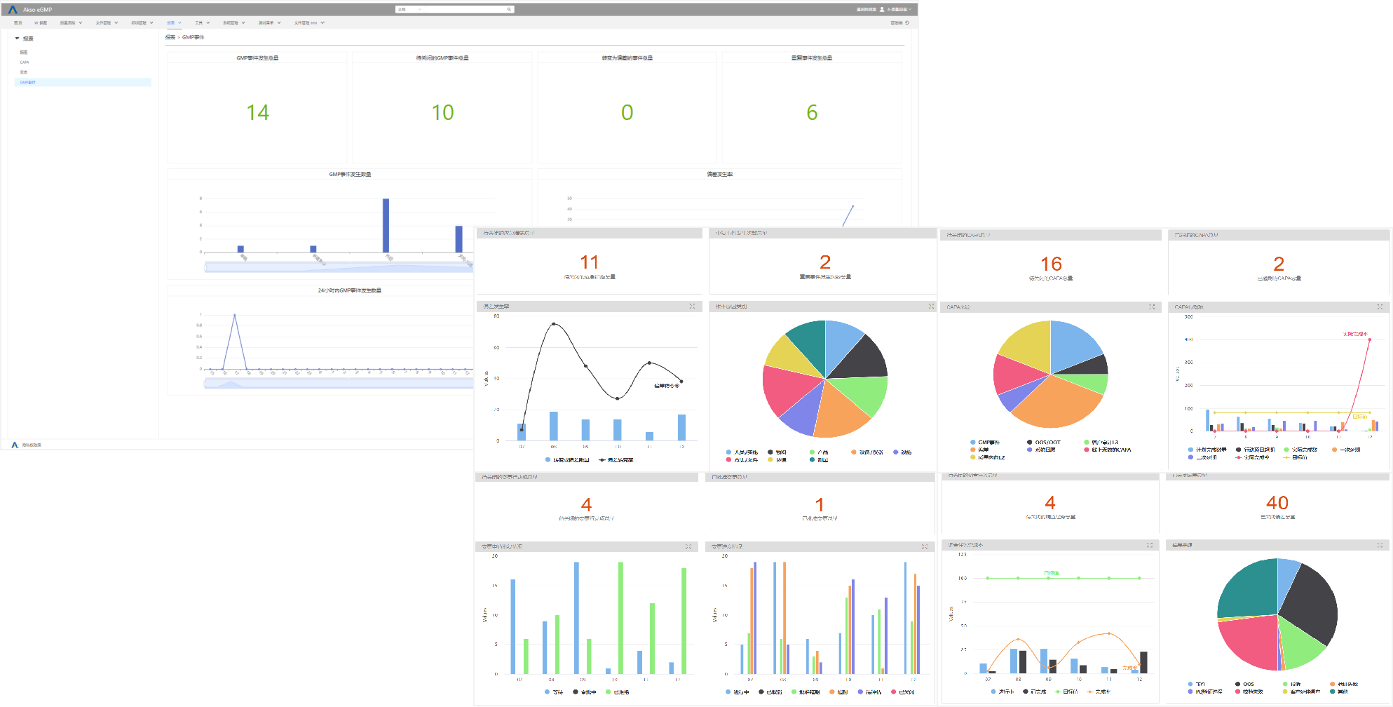This screenshot has height=707, width=1393.
Task: Click the Akso eGMP logo icon
Action: 13,9
